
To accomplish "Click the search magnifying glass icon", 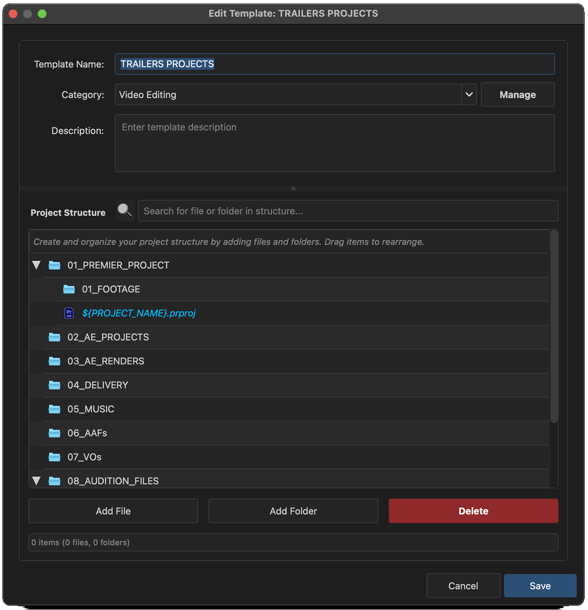I will 124,211.
